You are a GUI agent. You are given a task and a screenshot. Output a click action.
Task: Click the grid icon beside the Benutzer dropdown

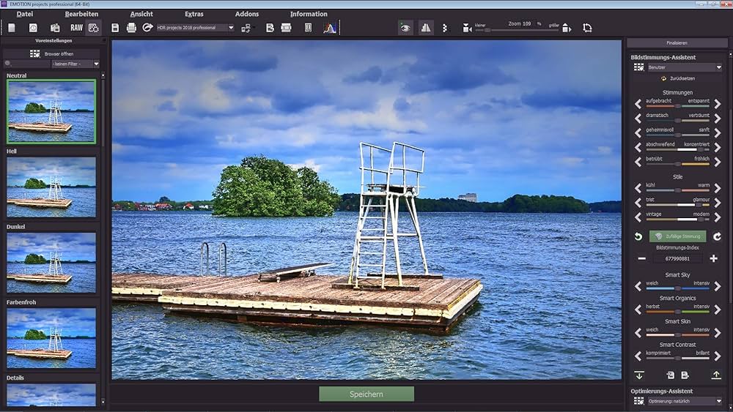[638, 67]
